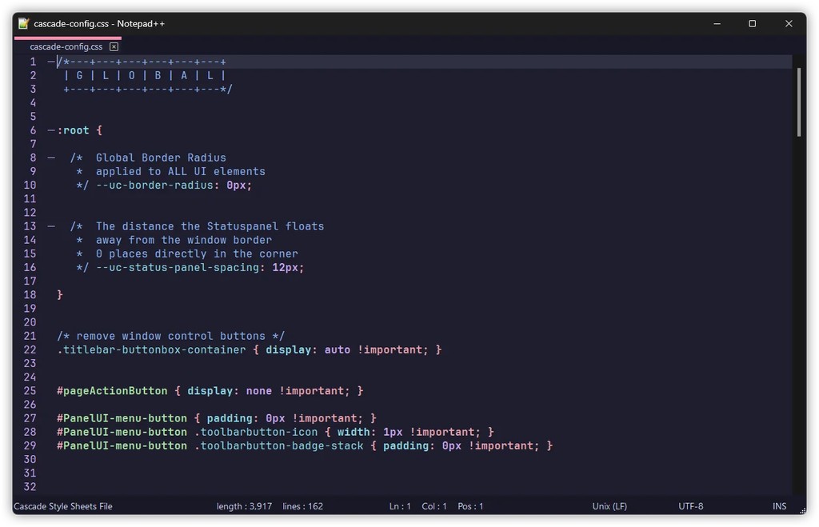Click the length : 3,917 status field
This screenshot has height=527, width=819.
click(243, 506)
